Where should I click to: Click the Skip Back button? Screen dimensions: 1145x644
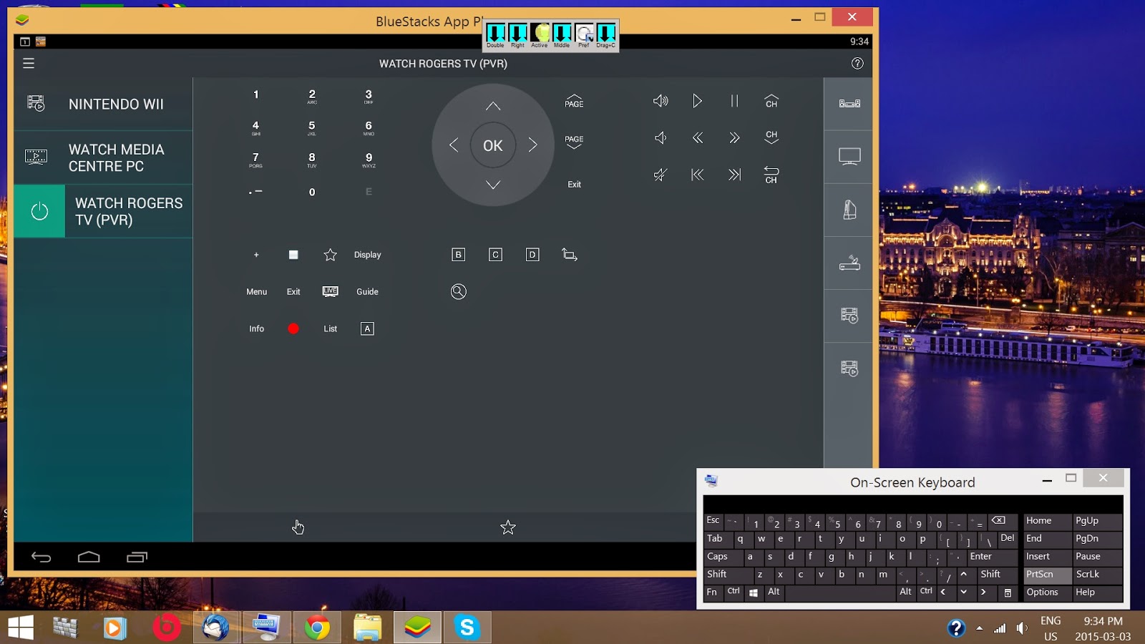(698, 175)
